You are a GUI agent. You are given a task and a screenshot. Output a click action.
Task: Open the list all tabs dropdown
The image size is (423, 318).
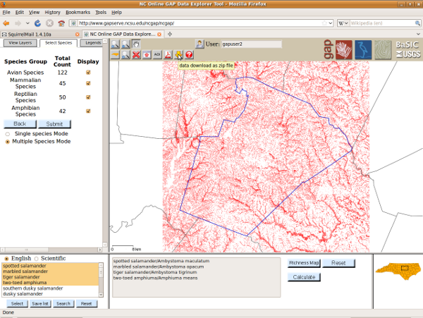(x=418, y=35)
